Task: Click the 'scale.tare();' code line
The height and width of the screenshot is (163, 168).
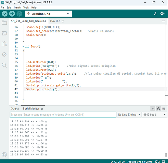Action: tap(36, 35)
